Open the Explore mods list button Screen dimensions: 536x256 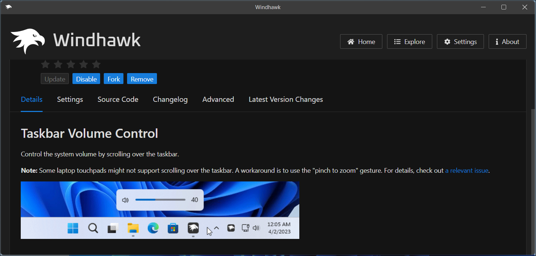[409, 42]
